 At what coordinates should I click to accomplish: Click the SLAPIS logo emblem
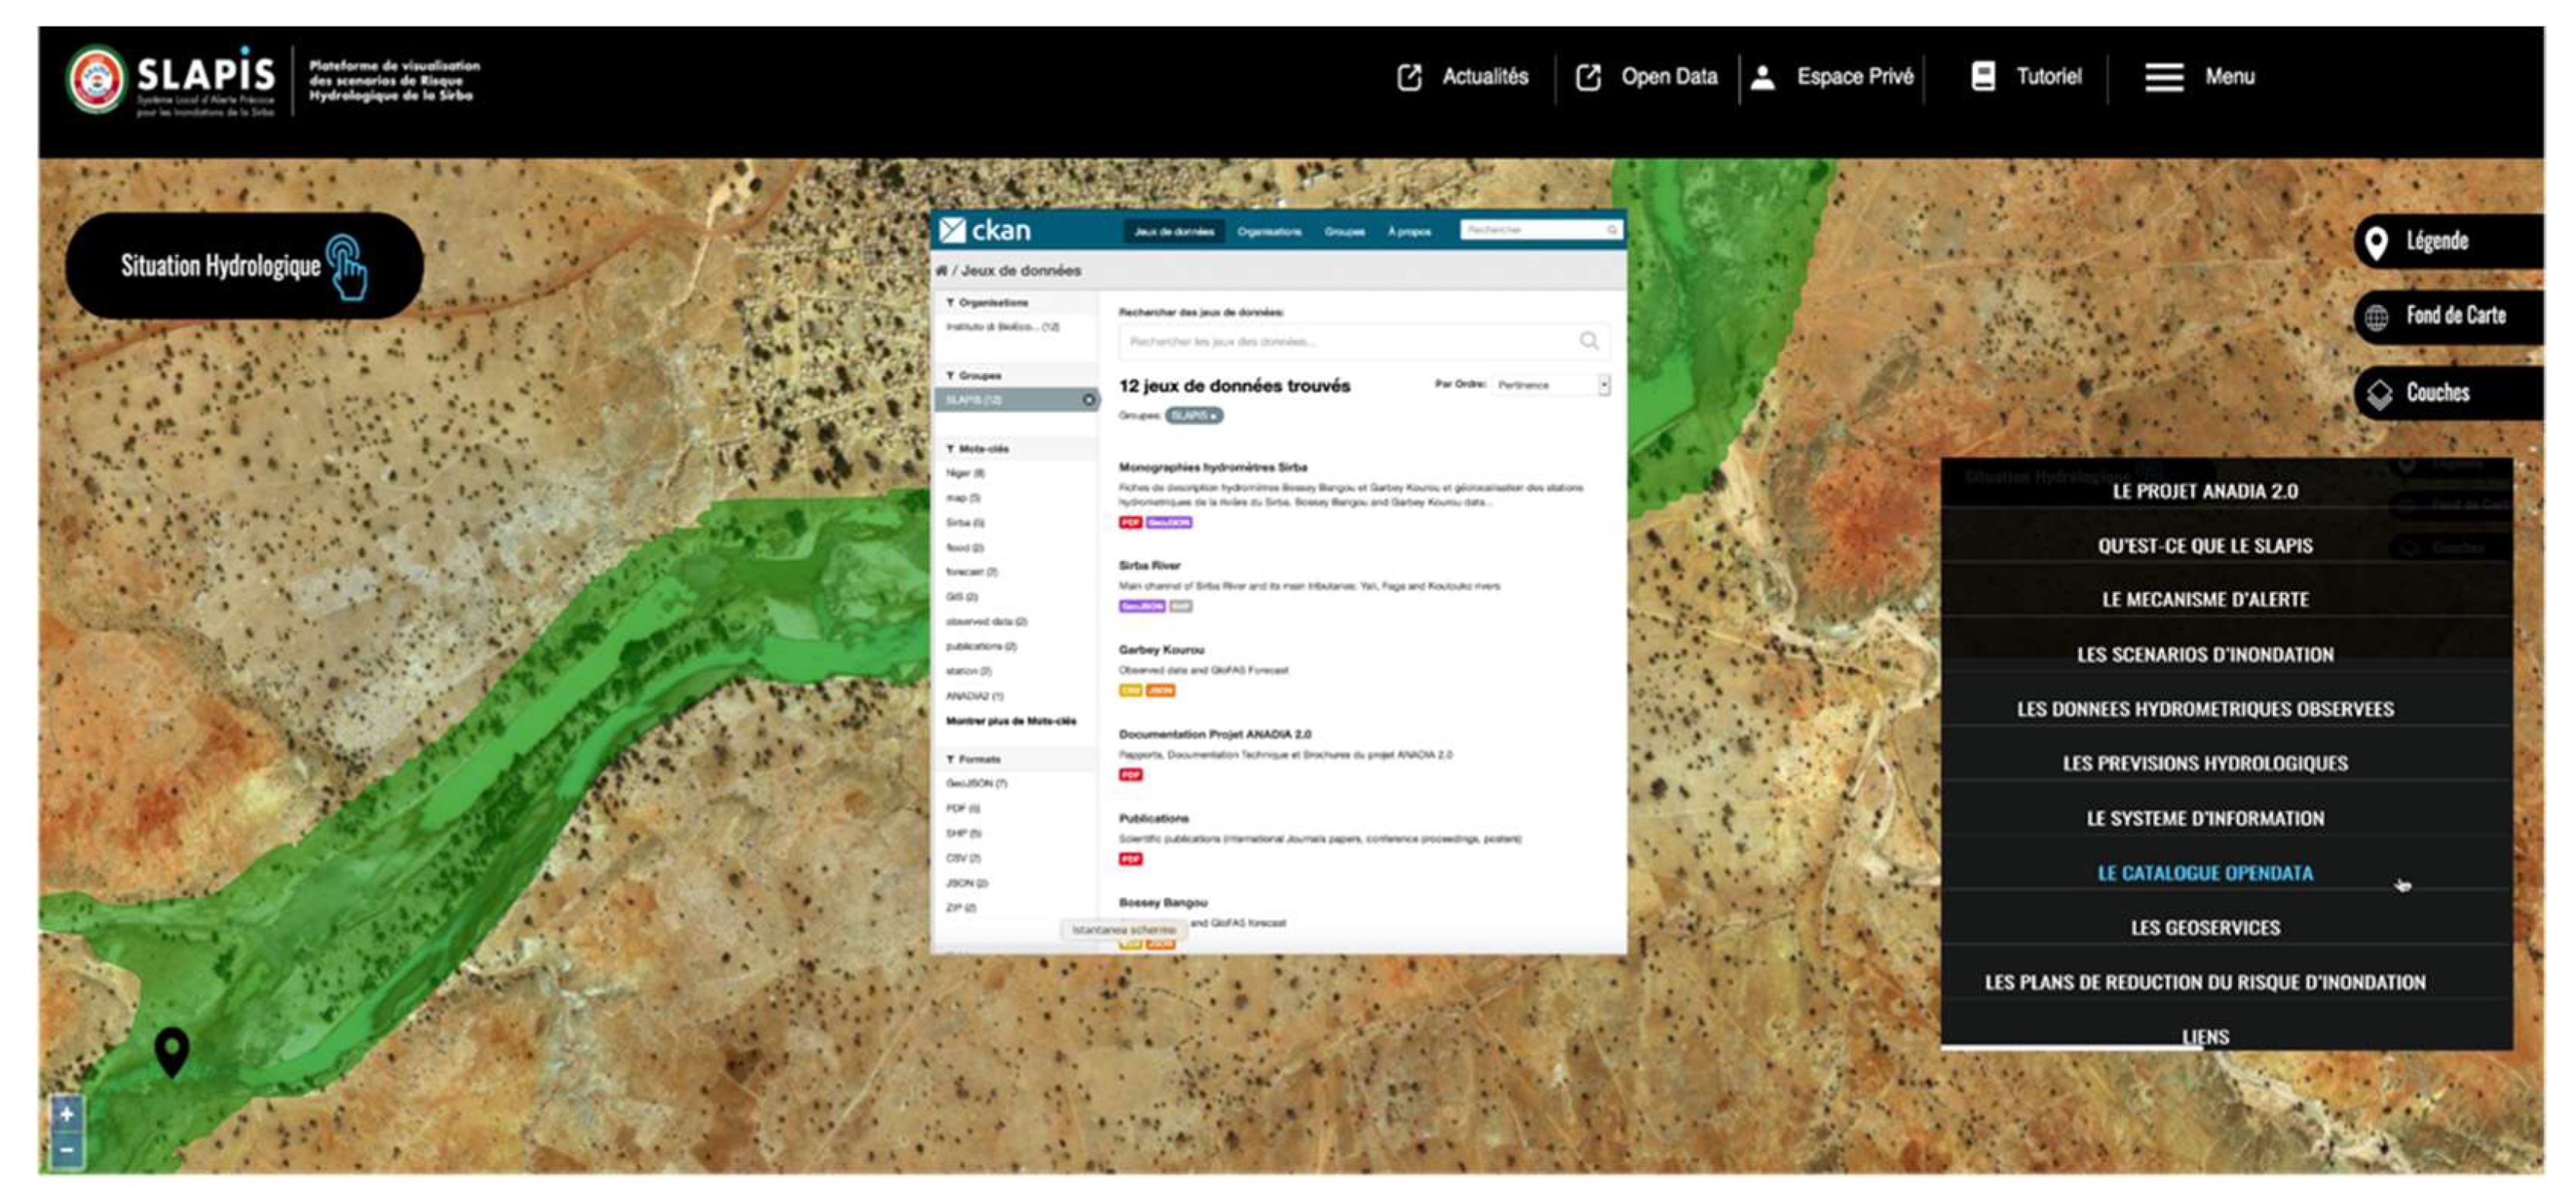[97, 79]
